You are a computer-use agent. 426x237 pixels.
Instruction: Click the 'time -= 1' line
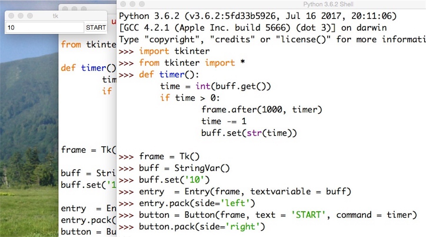(224, 121)
